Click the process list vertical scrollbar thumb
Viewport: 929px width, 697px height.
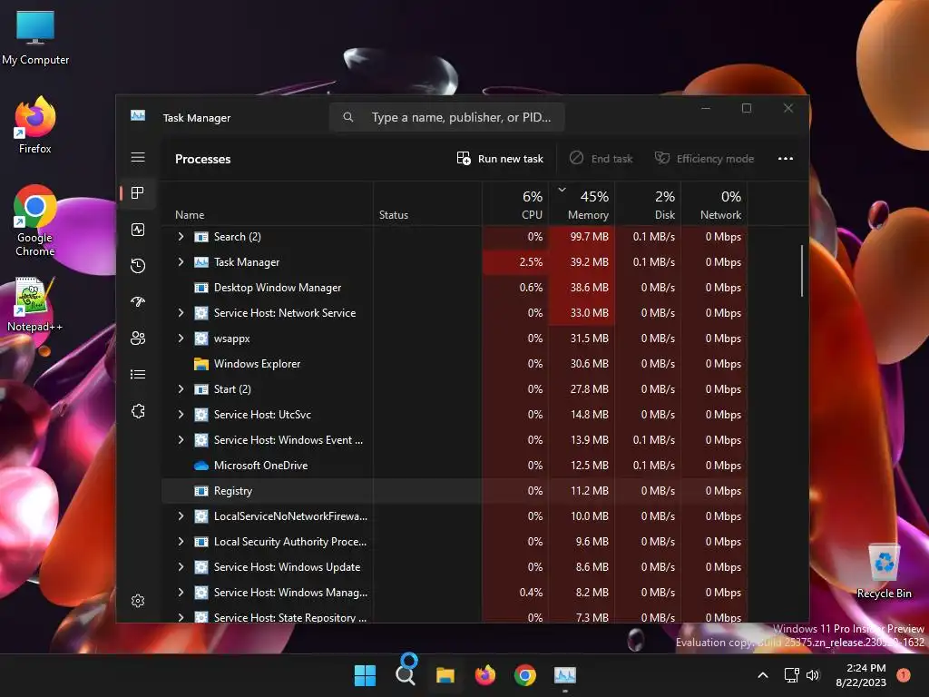(802, 270)
